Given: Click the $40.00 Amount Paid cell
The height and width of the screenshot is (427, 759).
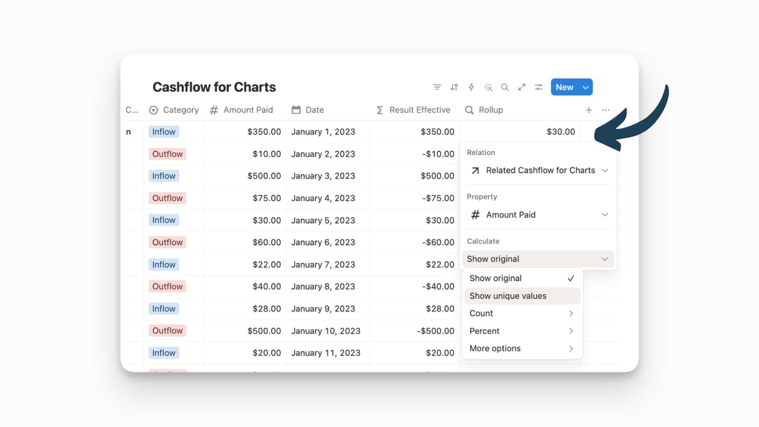Looking at the screenshot, I should click(245, 287).
